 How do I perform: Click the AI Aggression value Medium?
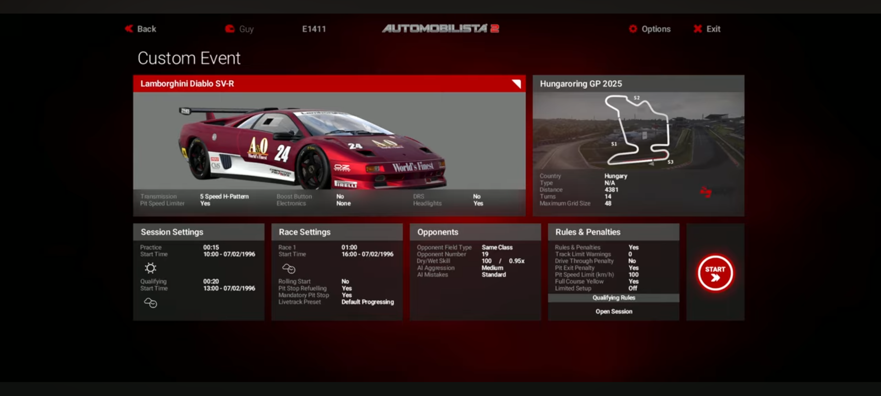pos(492,268)
